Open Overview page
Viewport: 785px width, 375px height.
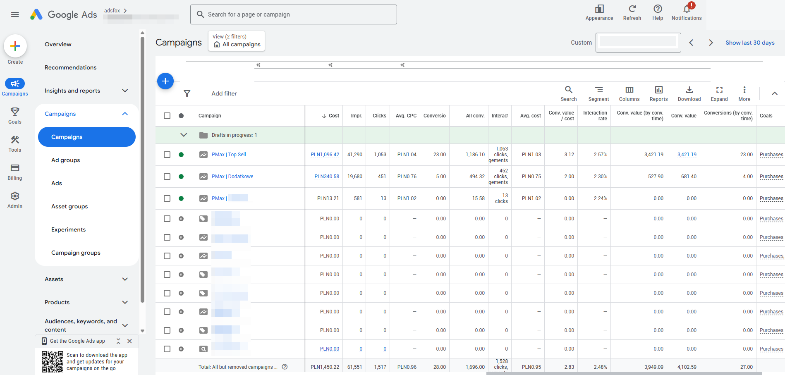tap(58, 44)
